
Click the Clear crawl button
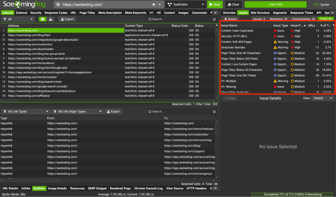coord(234,4)
